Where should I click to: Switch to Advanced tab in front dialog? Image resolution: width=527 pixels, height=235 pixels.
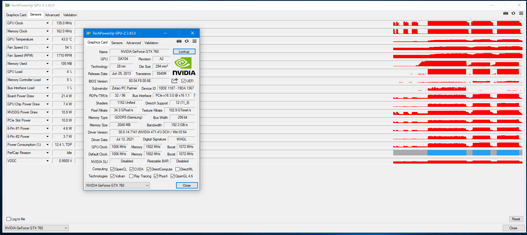click(133, 43)
